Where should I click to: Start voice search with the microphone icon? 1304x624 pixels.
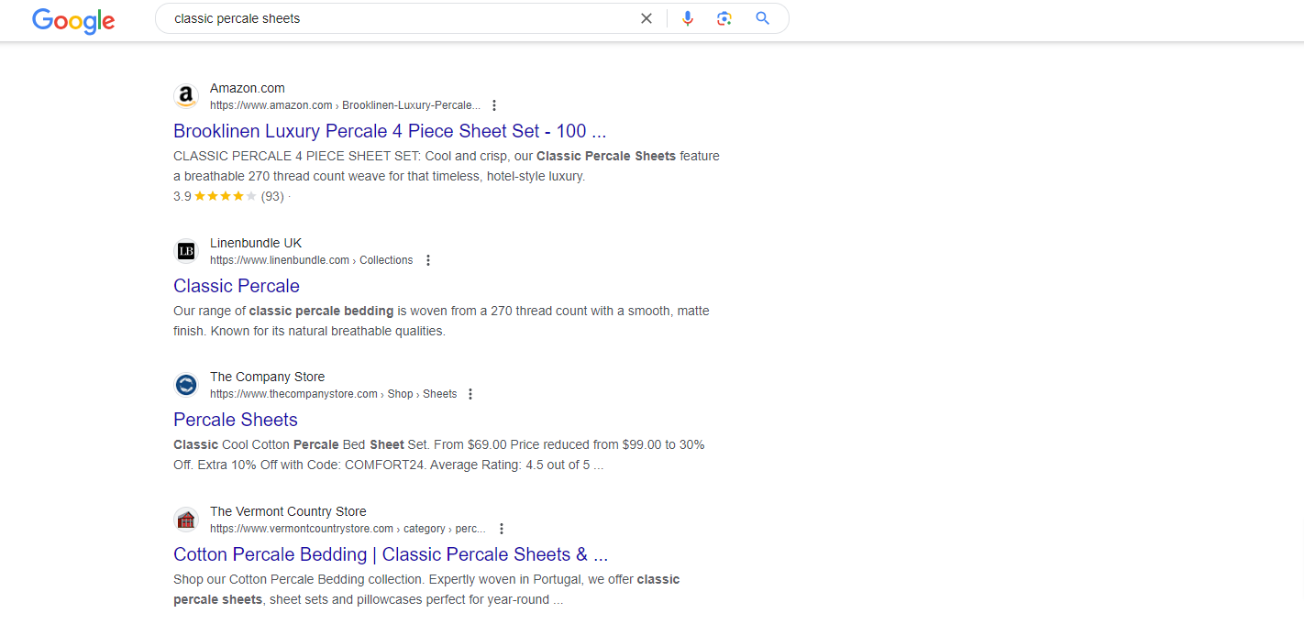click(x=688, y=18)
